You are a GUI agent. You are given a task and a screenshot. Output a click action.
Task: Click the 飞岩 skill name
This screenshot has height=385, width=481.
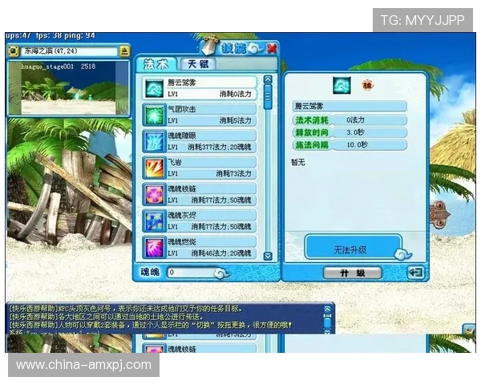tap(175, 162)
